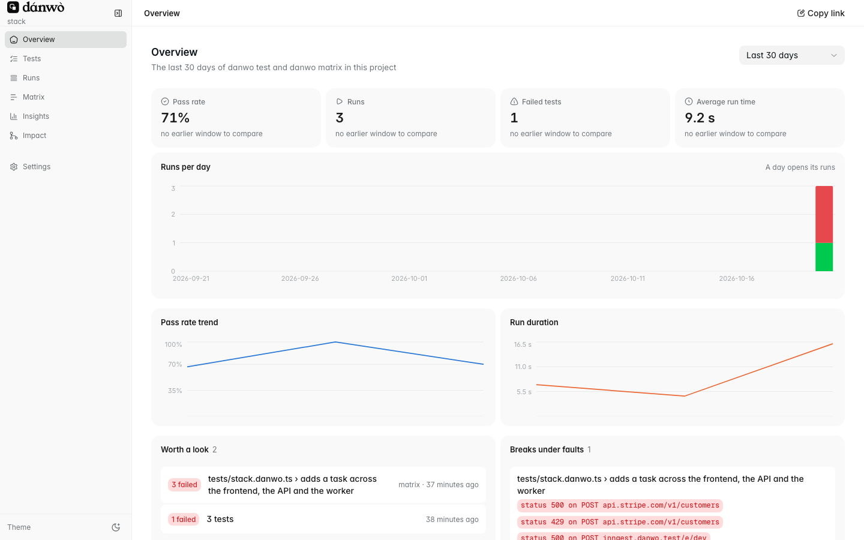Click the Failed tests warning icon

pyautogui.click(x=514, y=102)
